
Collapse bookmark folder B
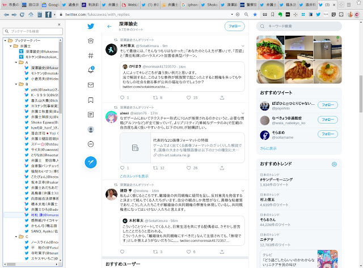[x=16, y=84]
